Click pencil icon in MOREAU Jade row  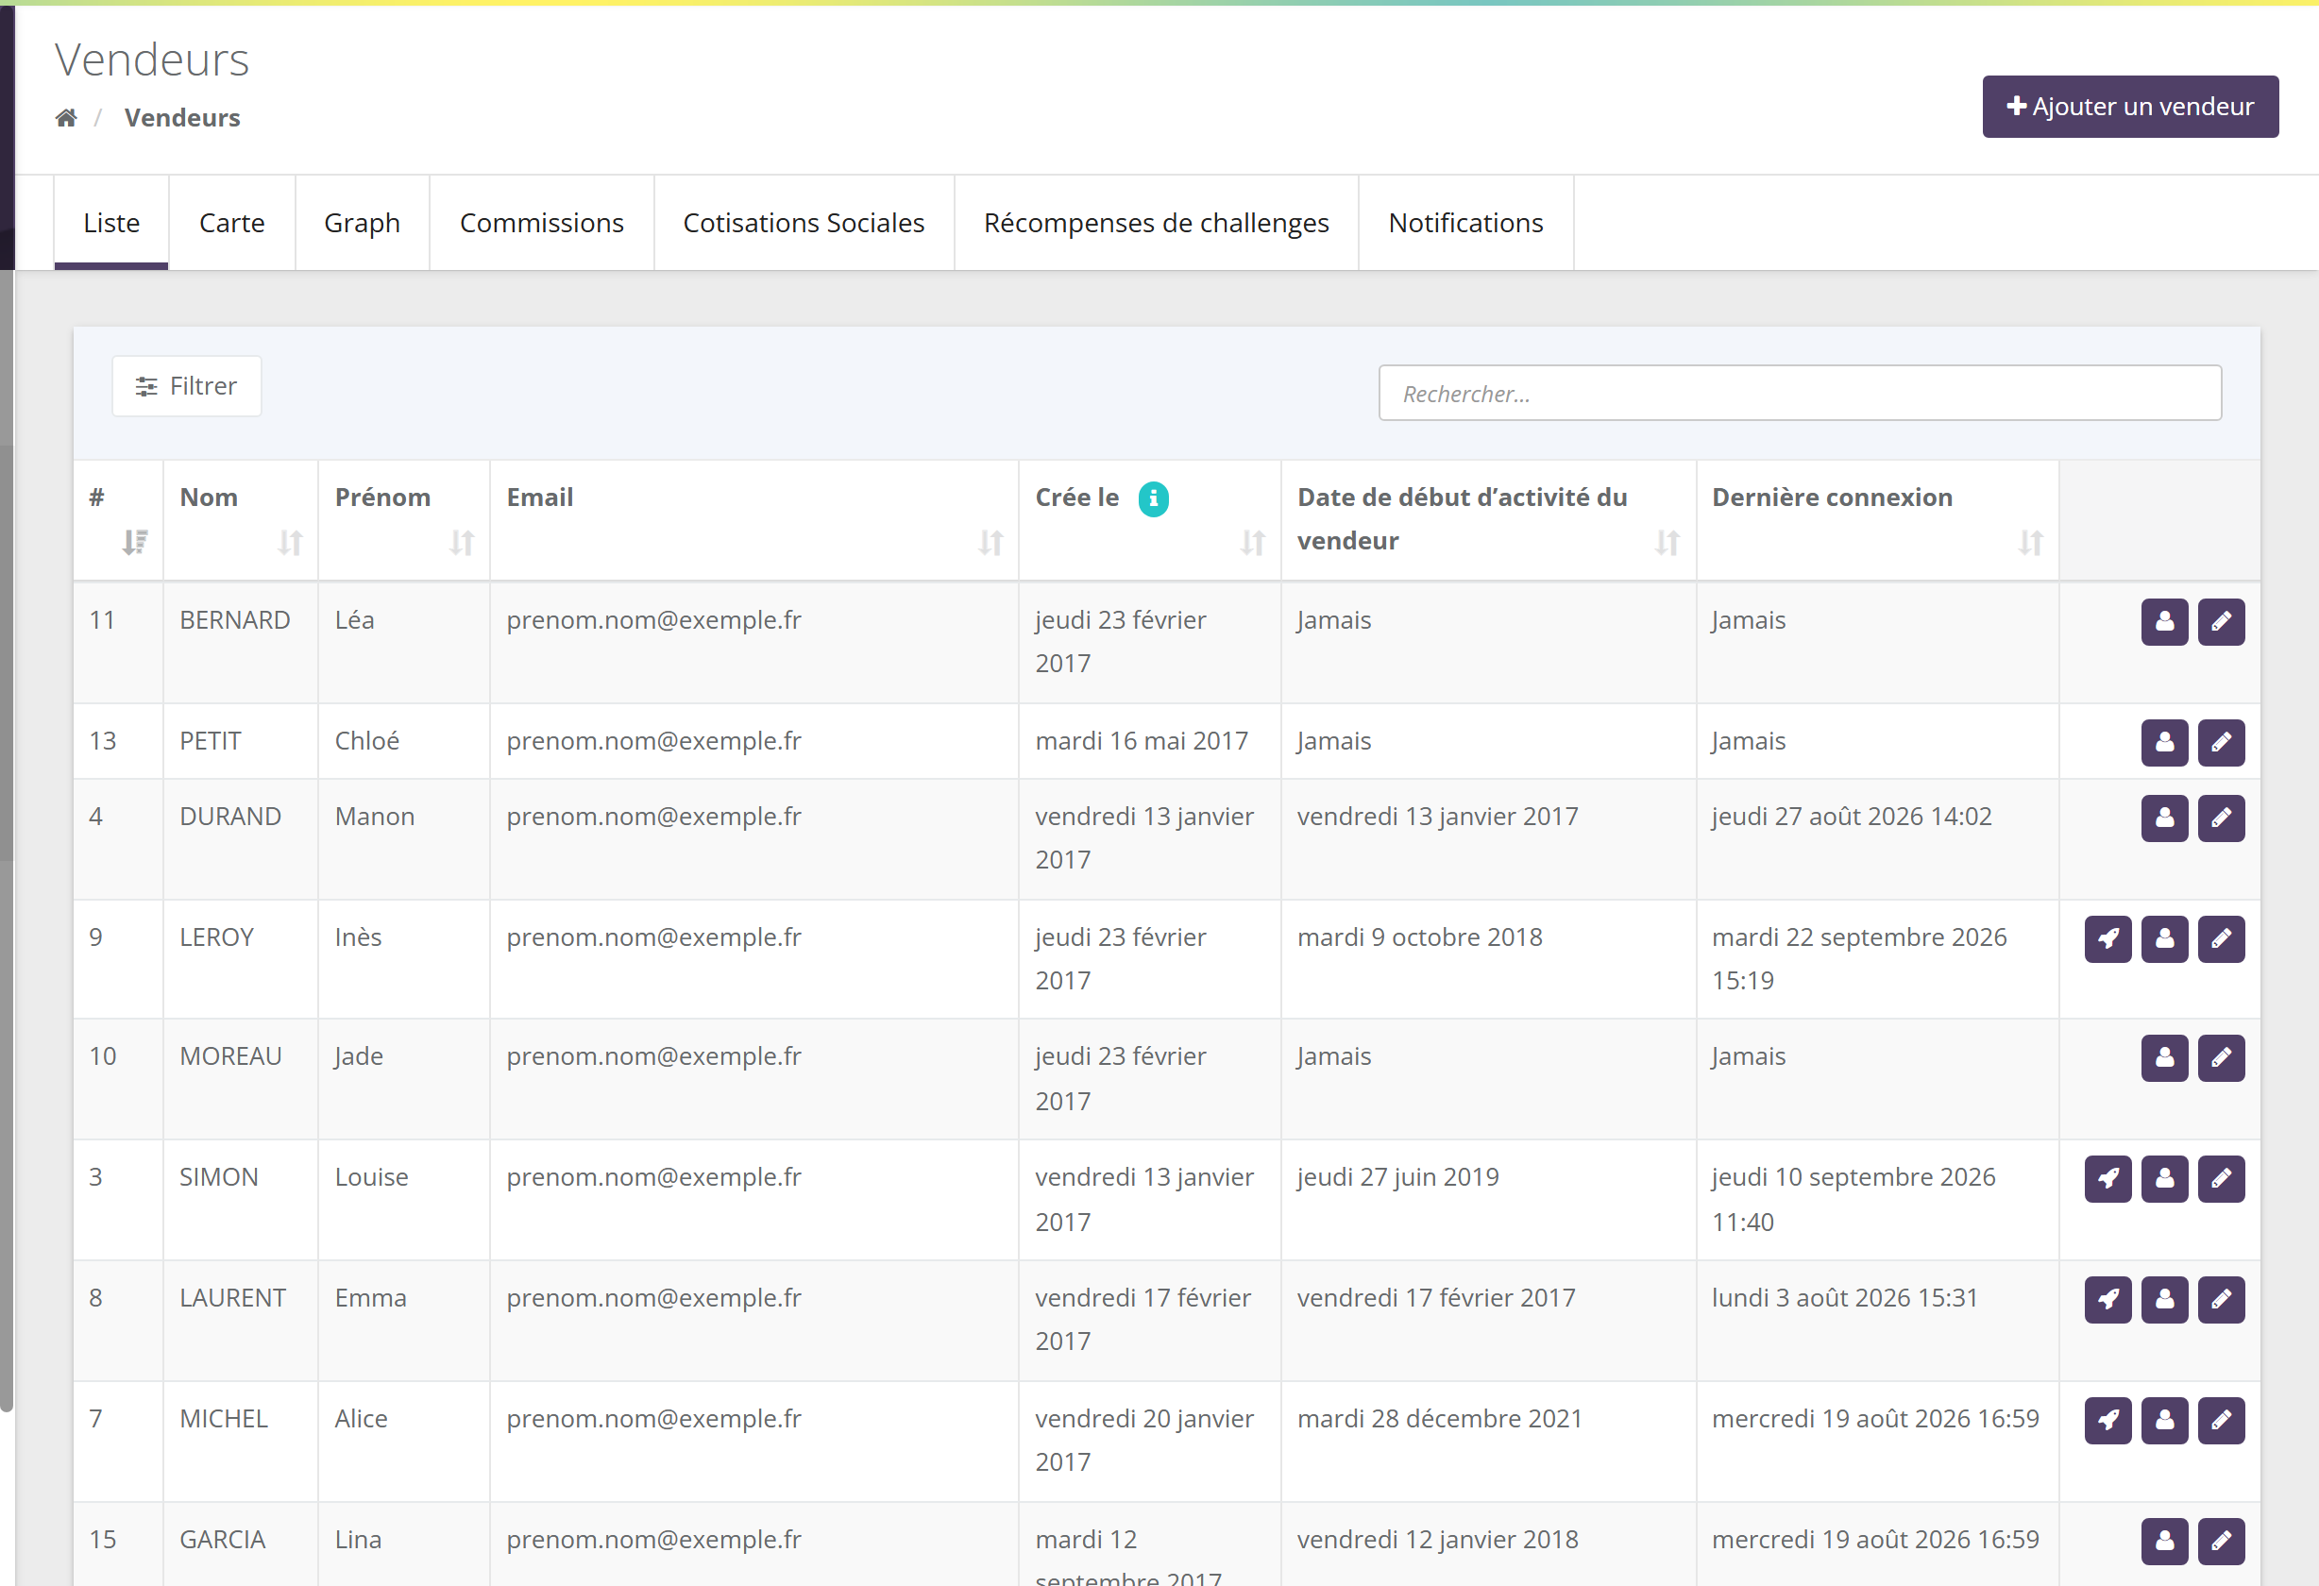[x=2221, y=1057]
